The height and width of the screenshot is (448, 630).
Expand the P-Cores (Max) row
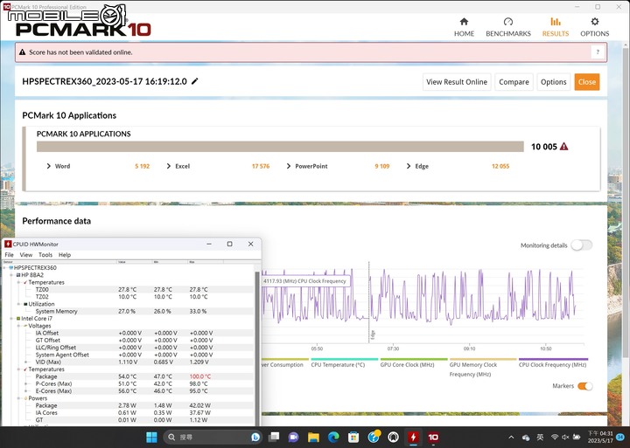click(26, 383)
